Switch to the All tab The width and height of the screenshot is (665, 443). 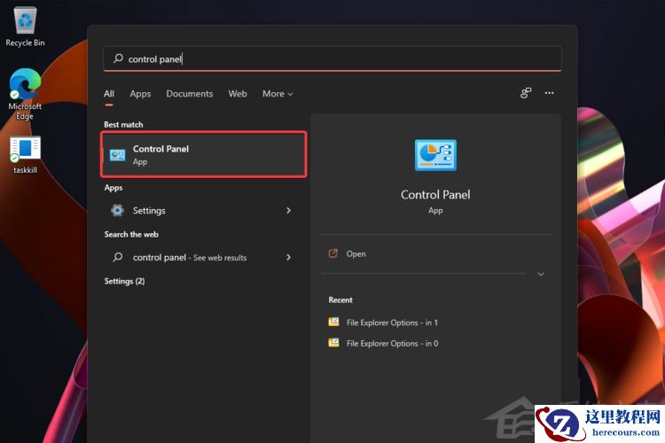tap(109, 94)
